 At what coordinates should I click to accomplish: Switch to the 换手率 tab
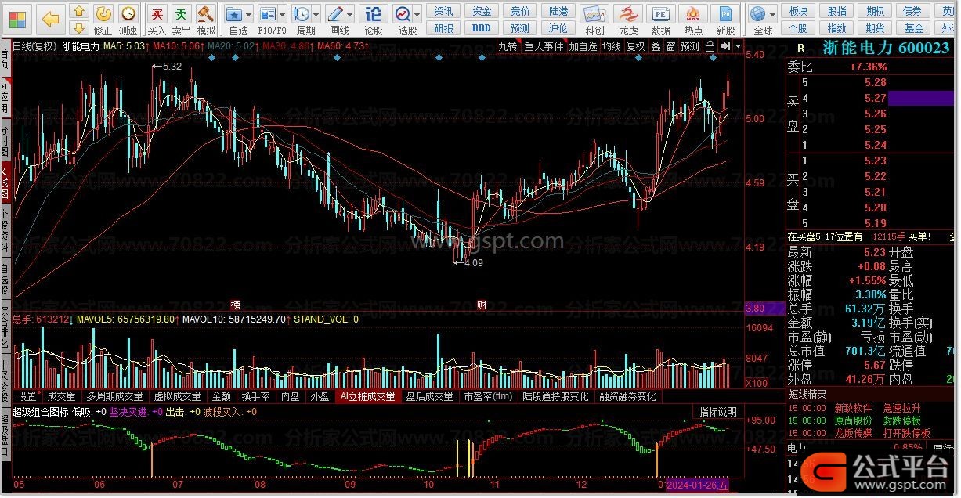(255, 397)
